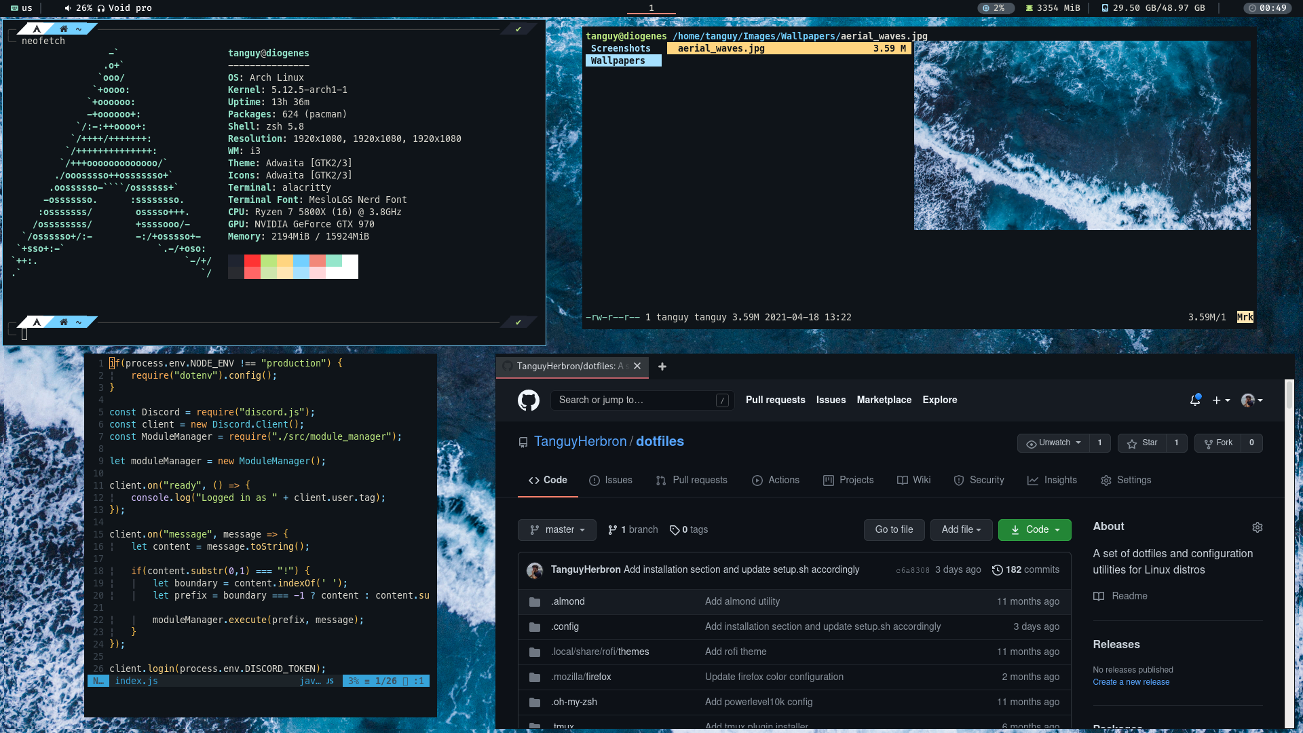Expand the green Code download dropdown
The width and height of the screenshot is (1303, 733).
(1034, 530)
